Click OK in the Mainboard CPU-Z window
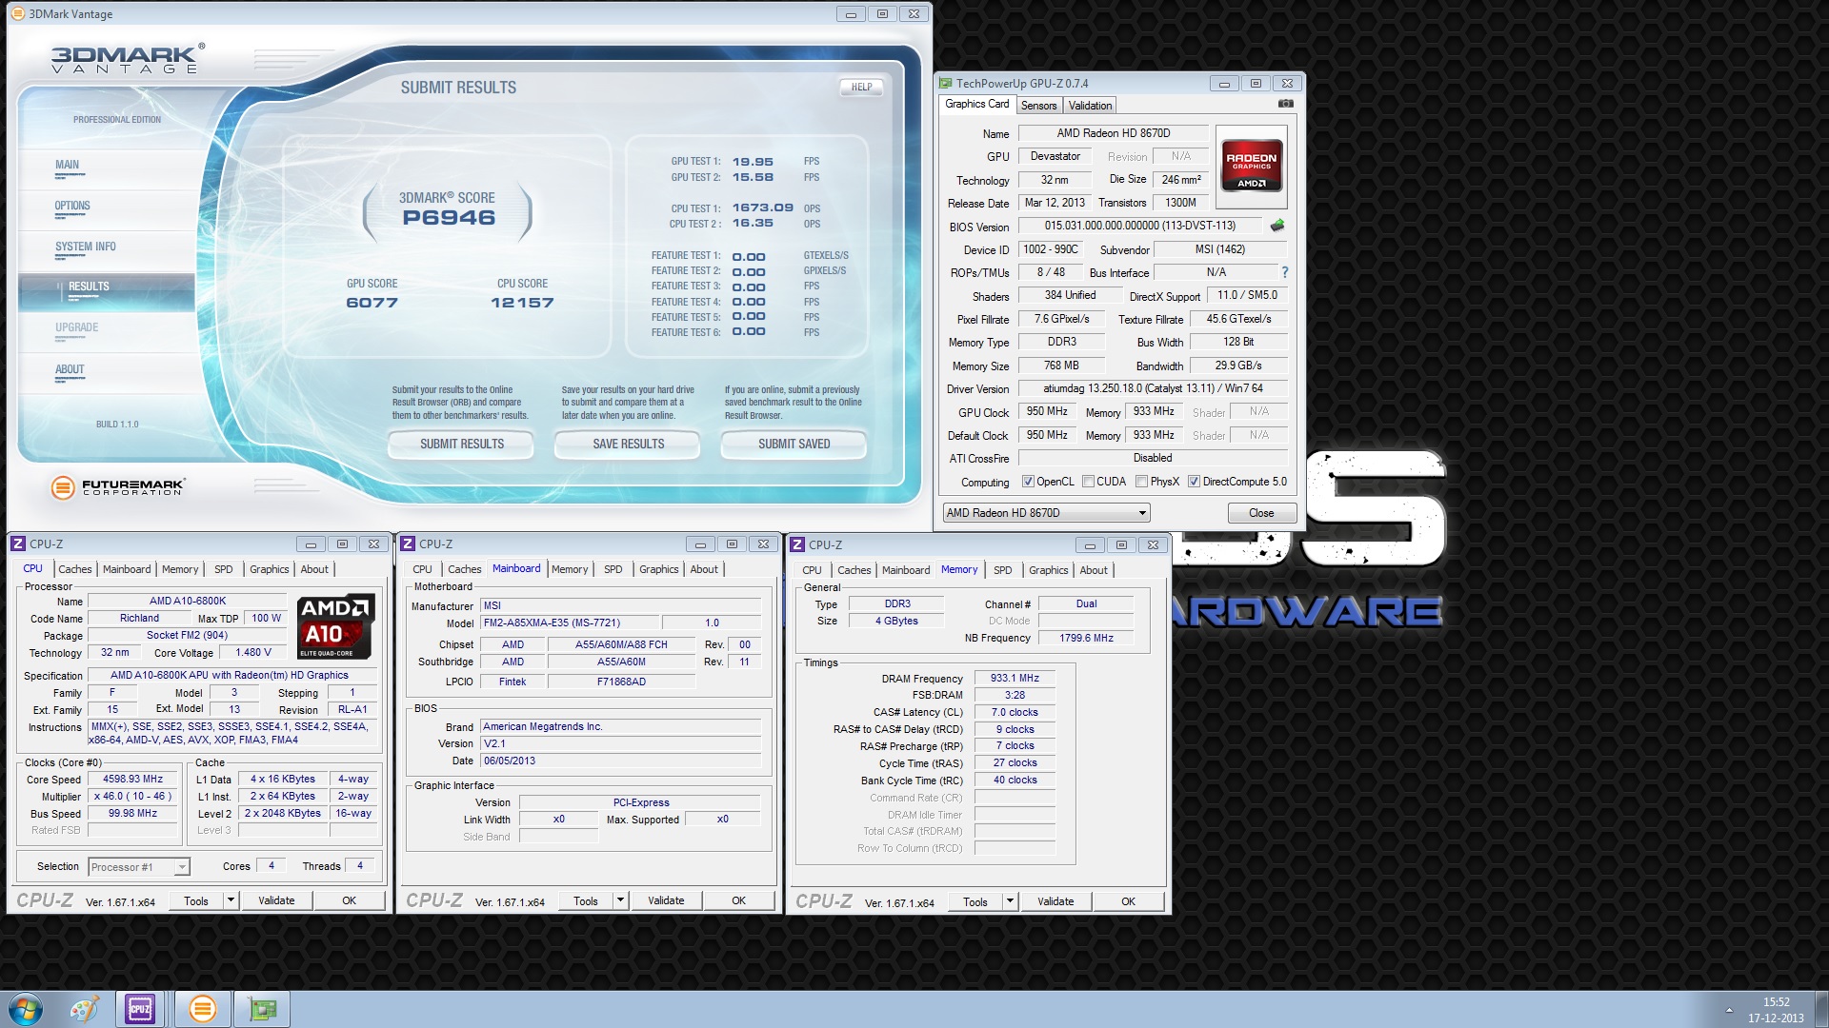This screenshot has height=1028, width=1829. pos(738,900)
